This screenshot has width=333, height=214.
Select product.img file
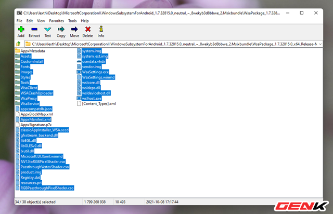click(x=29, y=172)
